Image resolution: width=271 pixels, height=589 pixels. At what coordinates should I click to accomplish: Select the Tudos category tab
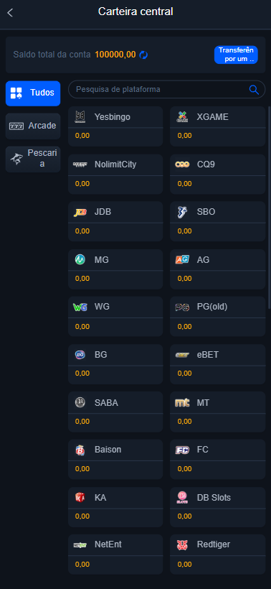[x=33, y=93]
